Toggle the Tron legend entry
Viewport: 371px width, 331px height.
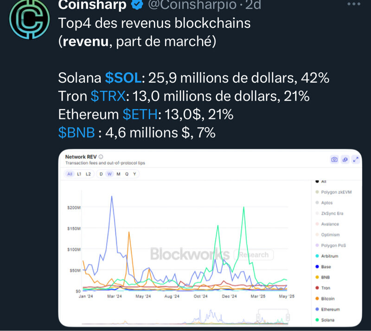coord(326,288)
